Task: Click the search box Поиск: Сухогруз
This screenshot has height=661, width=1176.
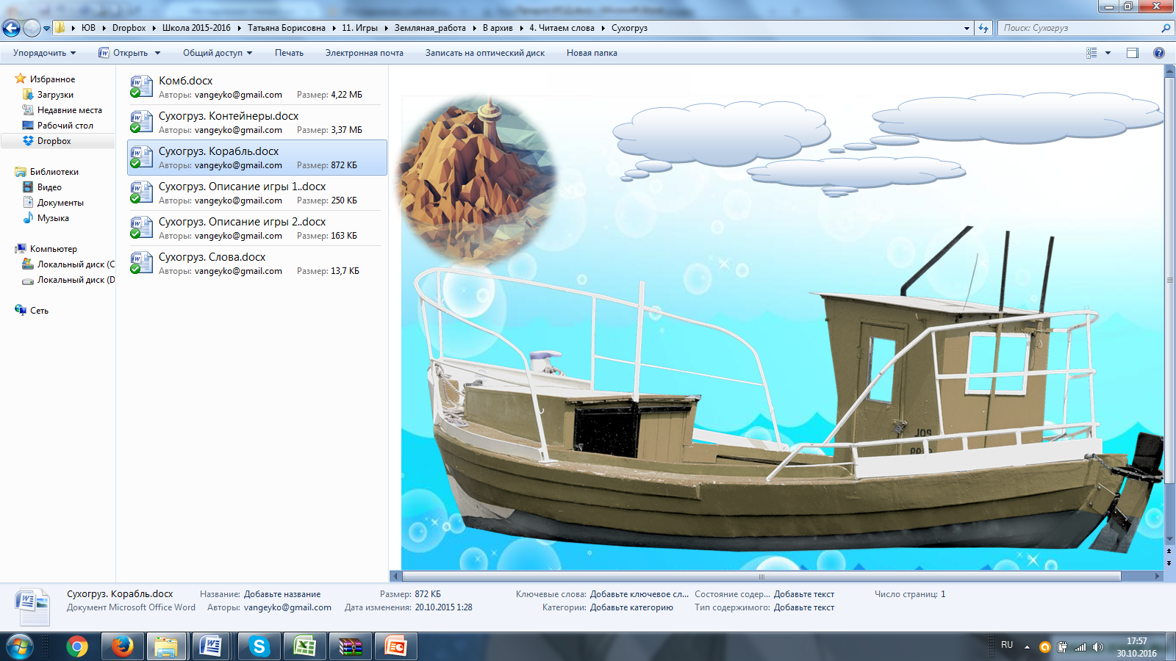Action: [x=1079, y=28]
